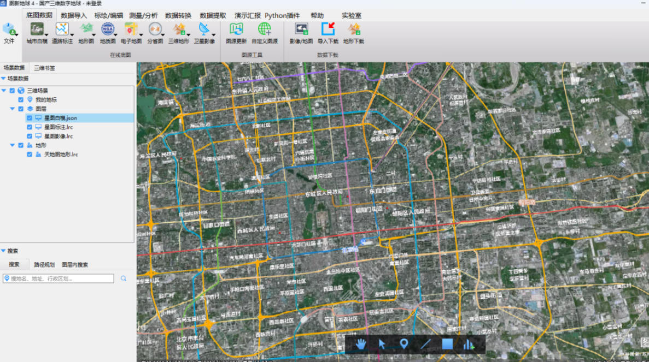Select the 星图影像.lrc layer item

(58, 136)
